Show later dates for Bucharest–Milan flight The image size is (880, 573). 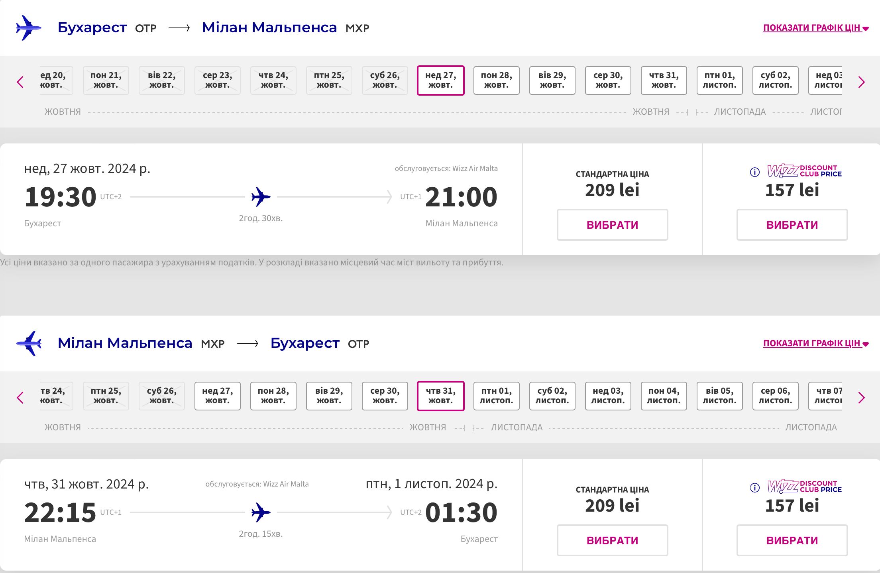(861, 82)
